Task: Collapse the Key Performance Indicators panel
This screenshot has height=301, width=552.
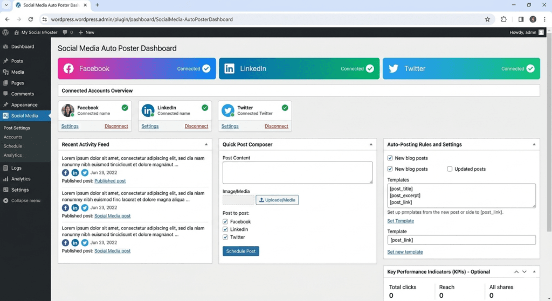Action: click(534, 272)
